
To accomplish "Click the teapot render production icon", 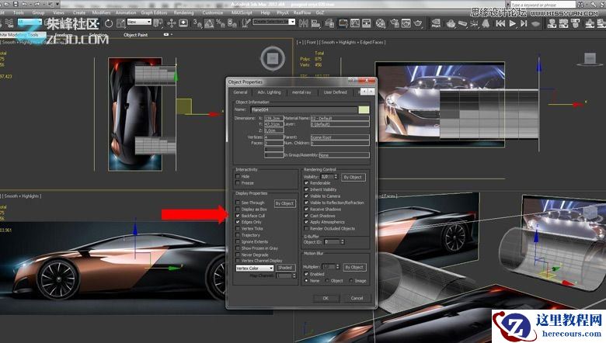I will 417,23.
